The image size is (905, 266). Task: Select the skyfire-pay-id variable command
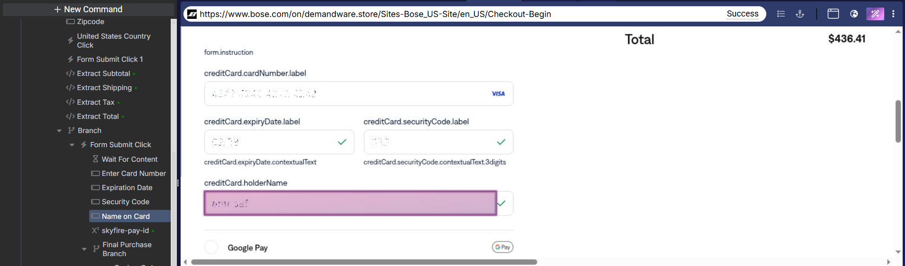click(x=125, y=231)
